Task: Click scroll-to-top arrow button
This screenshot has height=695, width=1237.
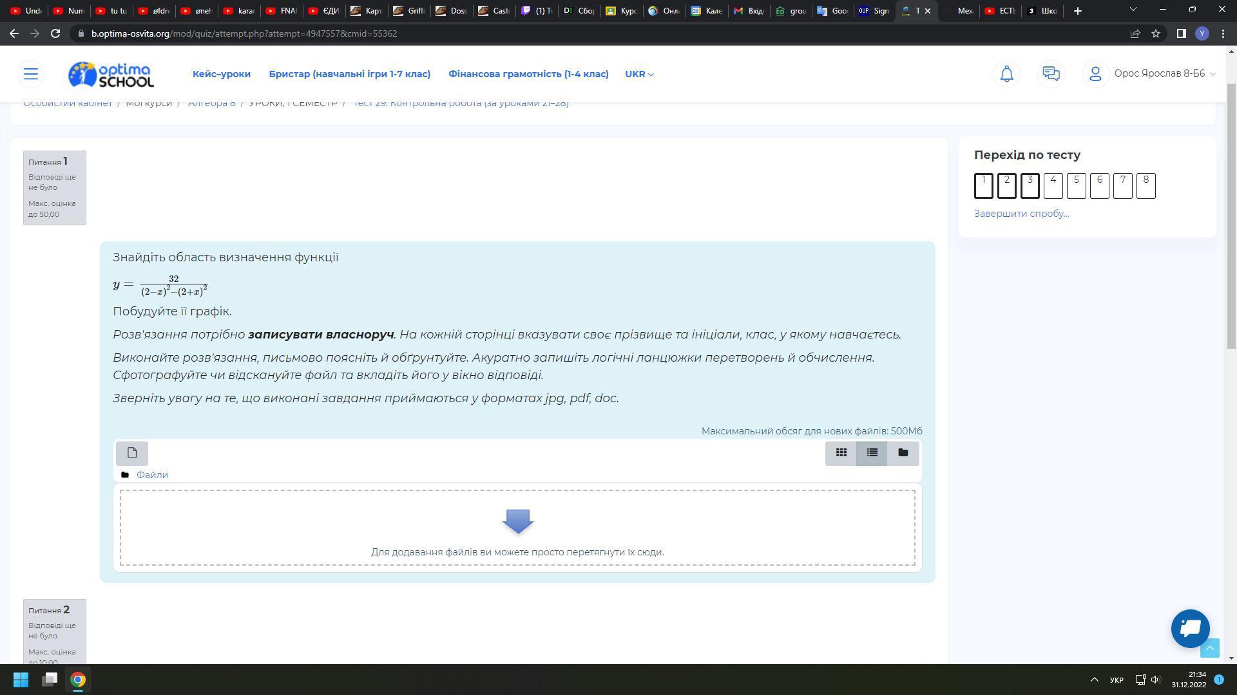Action: 1209,648
